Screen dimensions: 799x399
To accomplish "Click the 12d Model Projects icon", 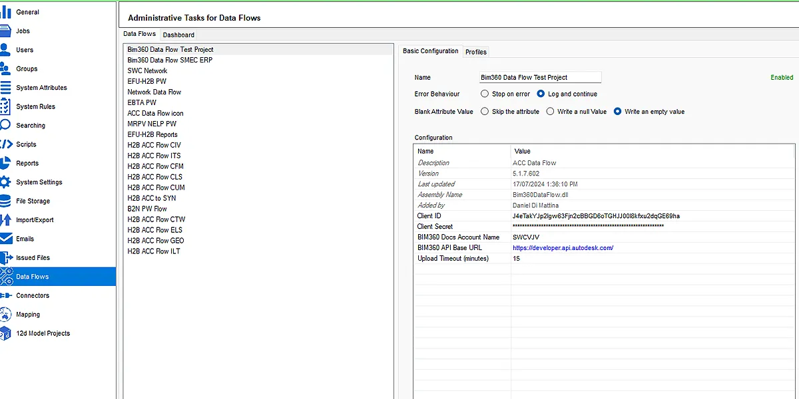I will click(x=5, y=333).
